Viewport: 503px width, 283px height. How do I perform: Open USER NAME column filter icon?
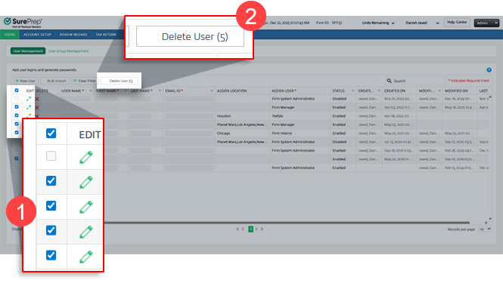(x=91, y=91)
